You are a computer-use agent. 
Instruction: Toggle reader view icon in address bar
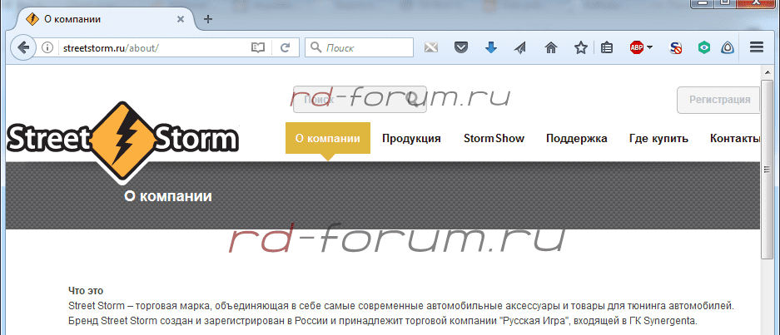click(258, 47)
